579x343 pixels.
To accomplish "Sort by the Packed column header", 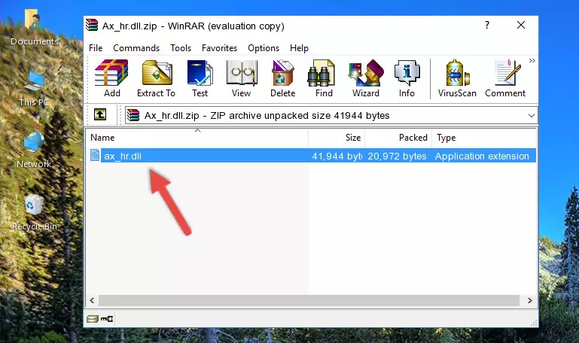I will [398, 138].
